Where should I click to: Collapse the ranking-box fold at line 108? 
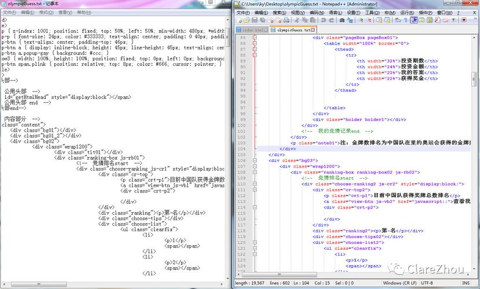254,172
